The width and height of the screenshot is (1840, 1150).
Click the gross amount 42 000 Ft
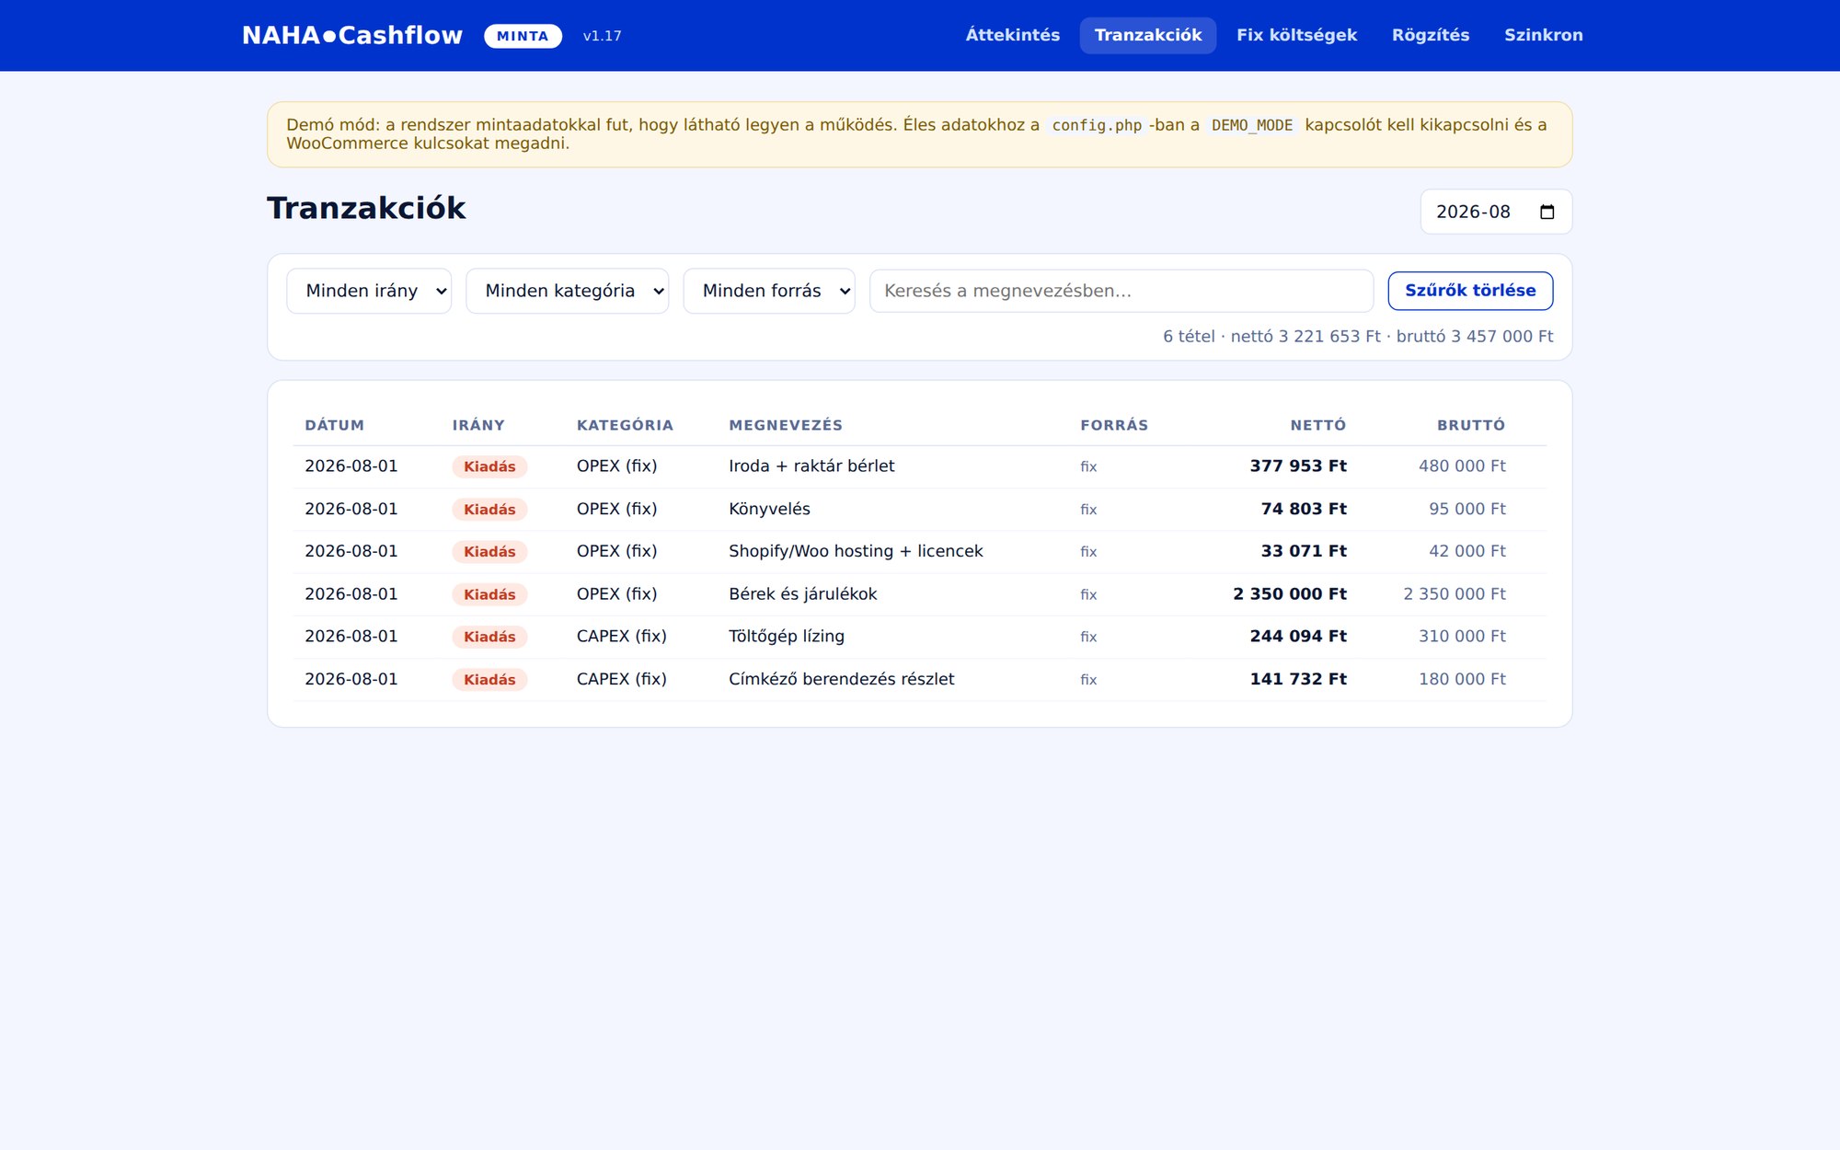[1466, 551]
